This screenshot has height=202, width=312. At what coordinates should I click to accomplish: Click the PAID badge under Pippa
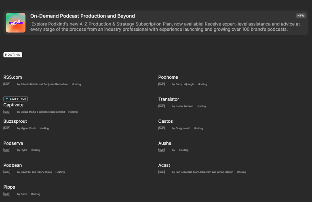[x=6, y=194]
